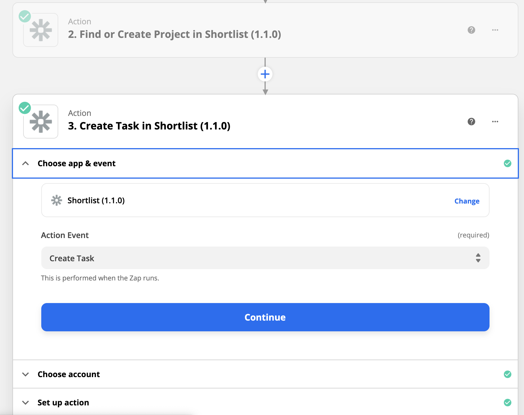This screenshot has width=524, height=415.
Task: Click the Shortlist app icon on step 2
Action: pyautogui.click(x=41, y=30)
